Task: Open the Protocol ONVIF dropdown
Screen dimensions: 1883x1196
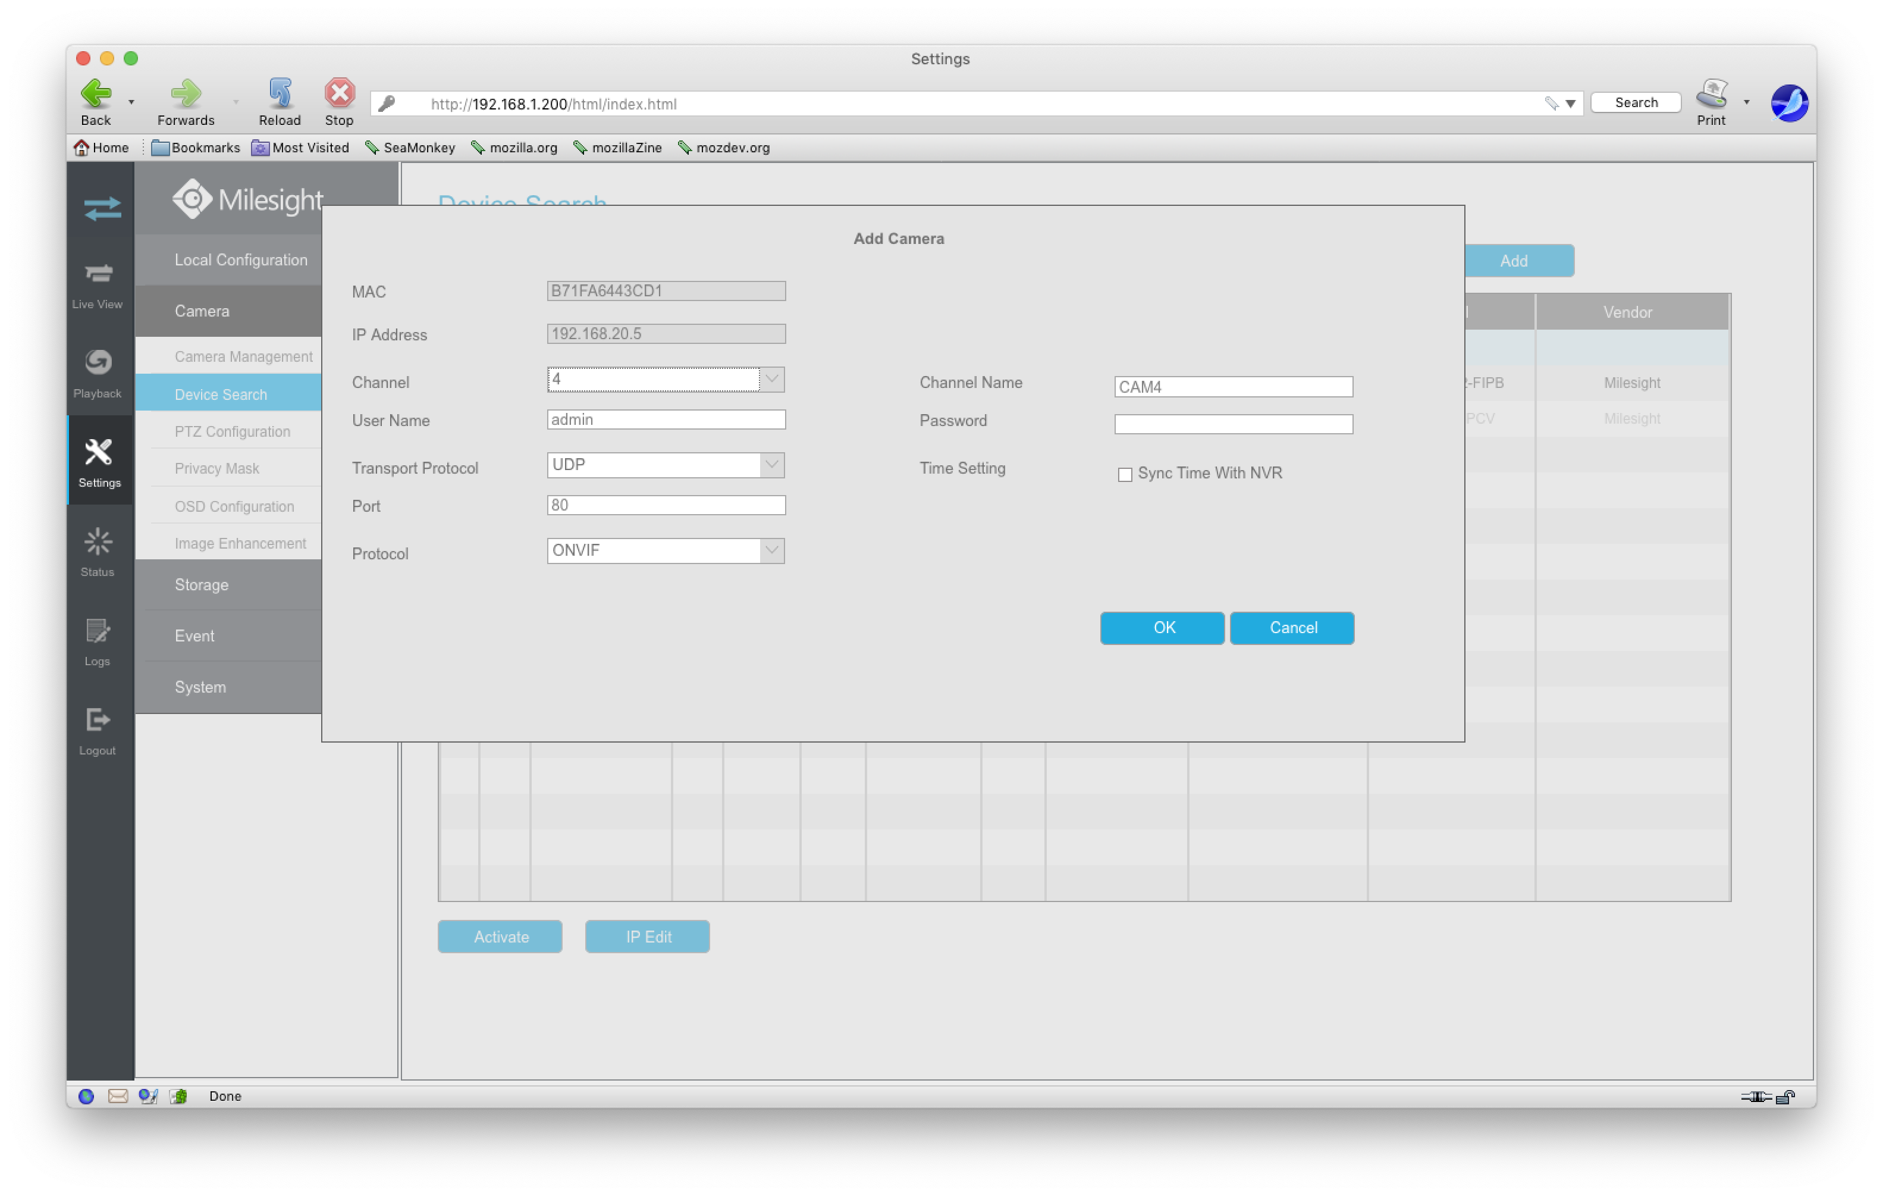Action: (x=771, y=550)
